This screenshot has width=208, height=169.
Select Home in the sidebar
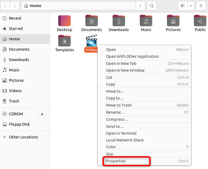pos(25,39)
